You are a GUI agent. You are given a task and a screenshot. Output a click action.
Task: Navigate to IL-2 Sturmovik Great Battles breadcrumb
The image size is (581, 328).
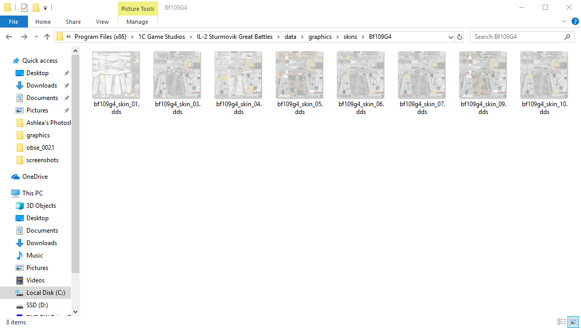(235, 37)
